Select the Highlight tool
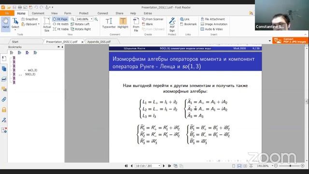This screenshot has width=309, height=174. (123, 23)
